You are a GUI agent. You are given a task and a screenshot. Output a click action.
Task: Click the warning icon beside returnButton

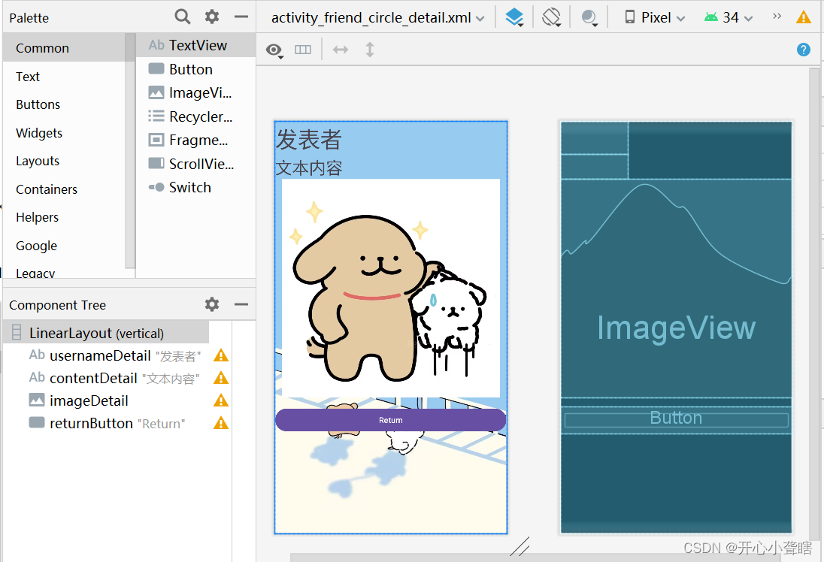(x=221, y=423)
